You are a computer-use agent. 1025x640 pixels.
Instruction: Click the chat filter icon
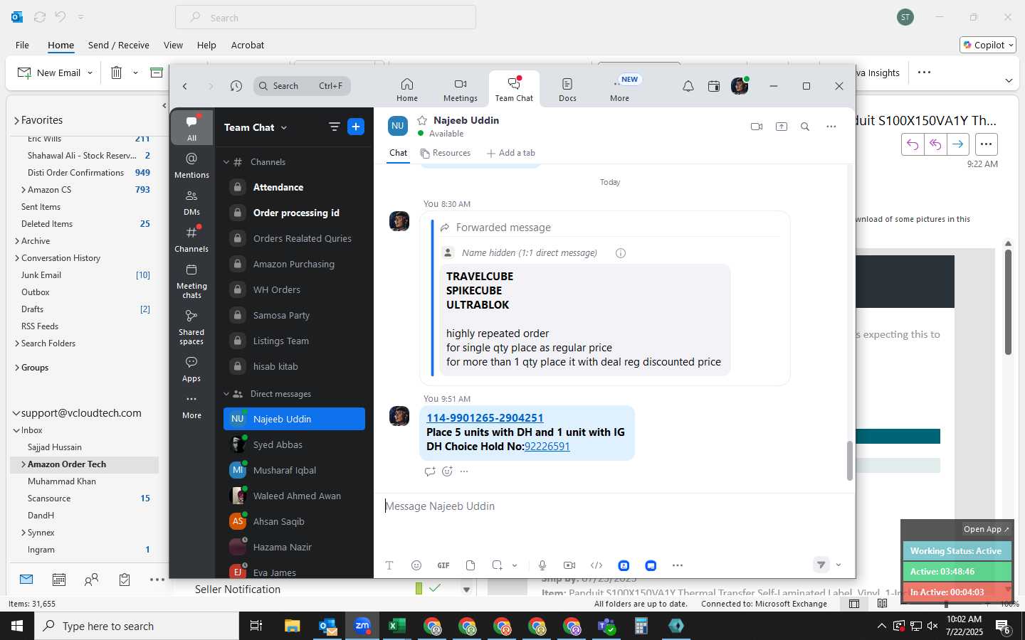(334, 127)
